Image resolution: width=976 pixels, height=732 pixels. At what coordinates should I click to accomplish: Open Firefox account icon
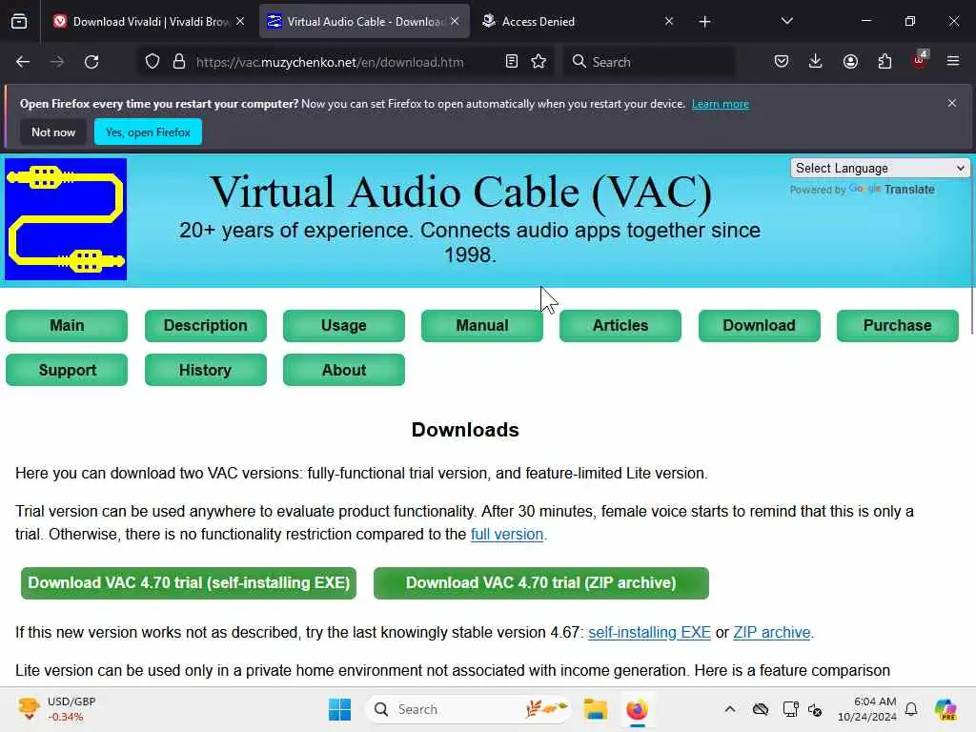[850, 62]
